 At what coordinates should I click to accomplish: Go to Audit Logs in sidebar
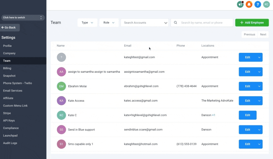(x=10, y=143)
